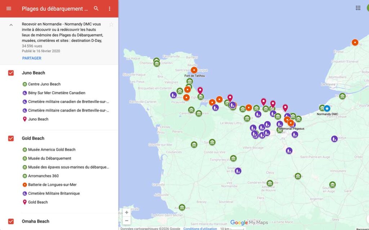Click the map title Plages du débarquement

[55, 9]
